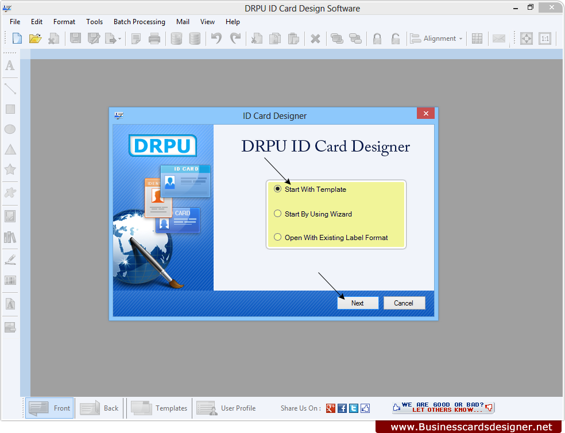This screenshot has height=433, width=565.
Task: Select Start By Using Wizard option
Action: [277, 214]
